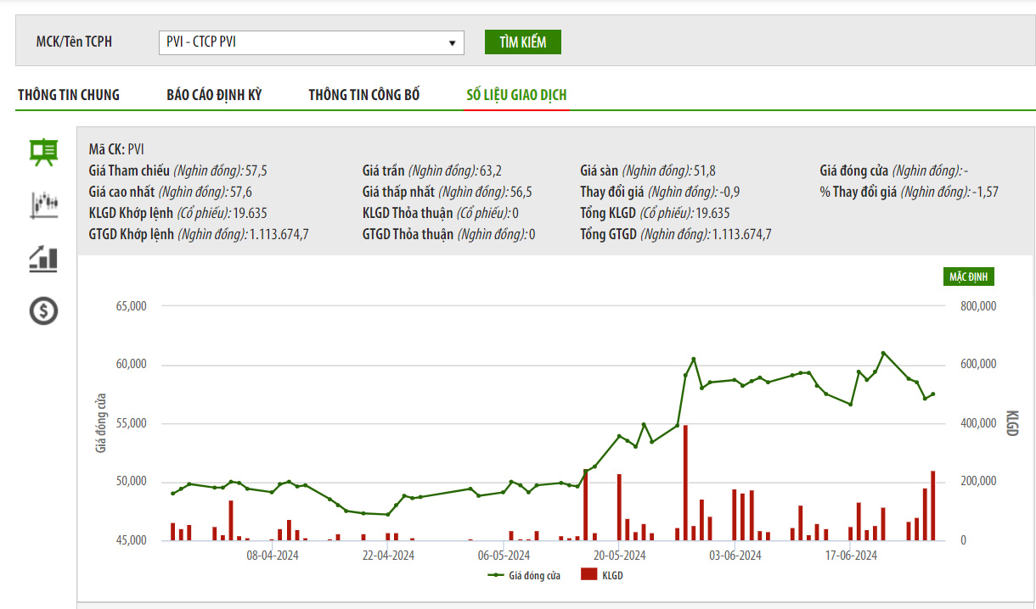Viewport: 1036px width, 609px height.
Task: Click the 08-04-2024 date axis label
Action: (273, 556)
